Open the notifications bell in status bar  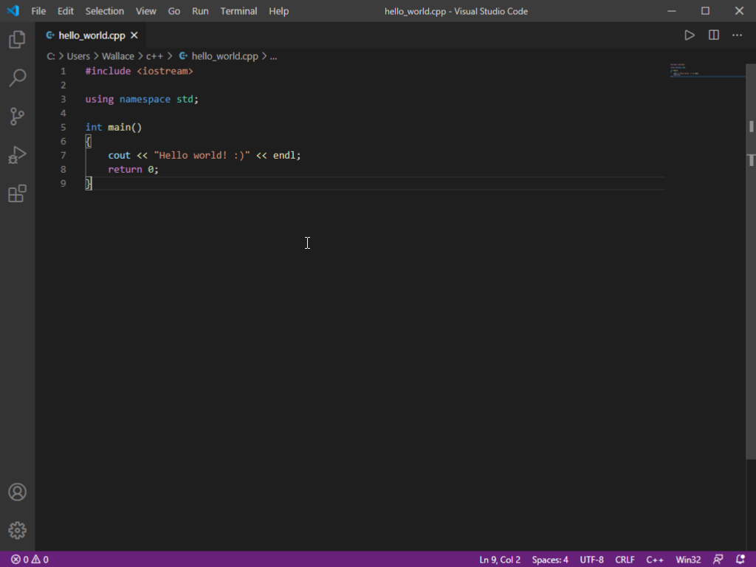740,560
